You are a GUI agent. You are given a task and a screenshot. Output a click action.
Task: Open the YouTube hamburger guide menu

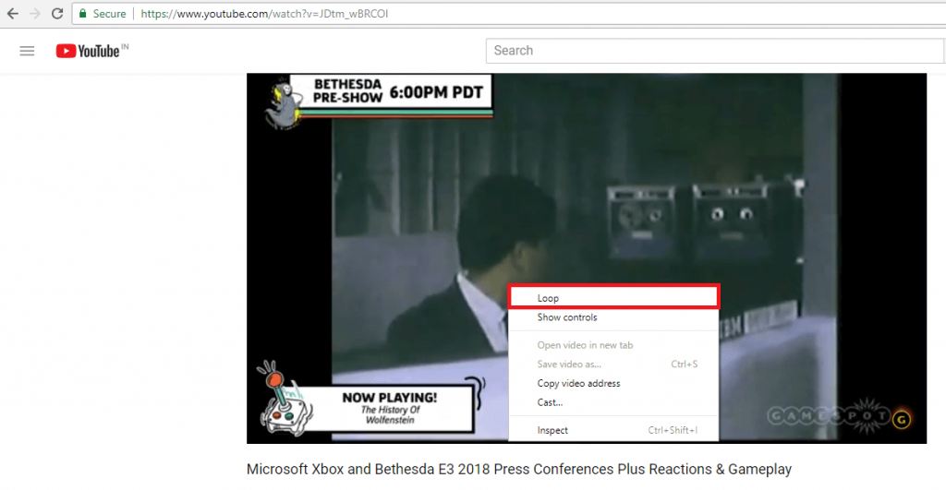pyautogui.click(x=27, y=51)
